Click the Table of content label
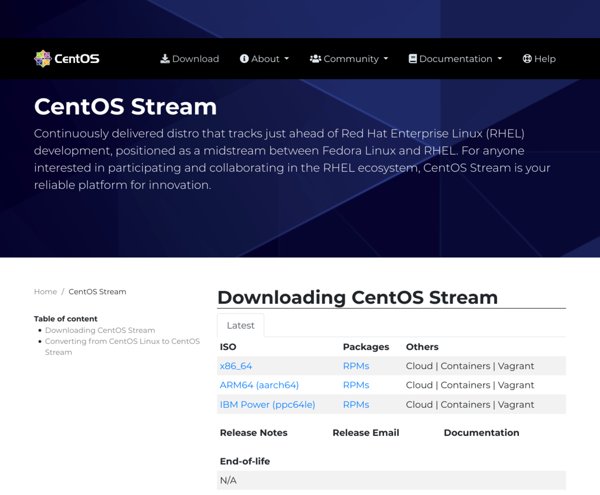Image resolution: width=600 pixels, height=495 pixels. point(65,318)
